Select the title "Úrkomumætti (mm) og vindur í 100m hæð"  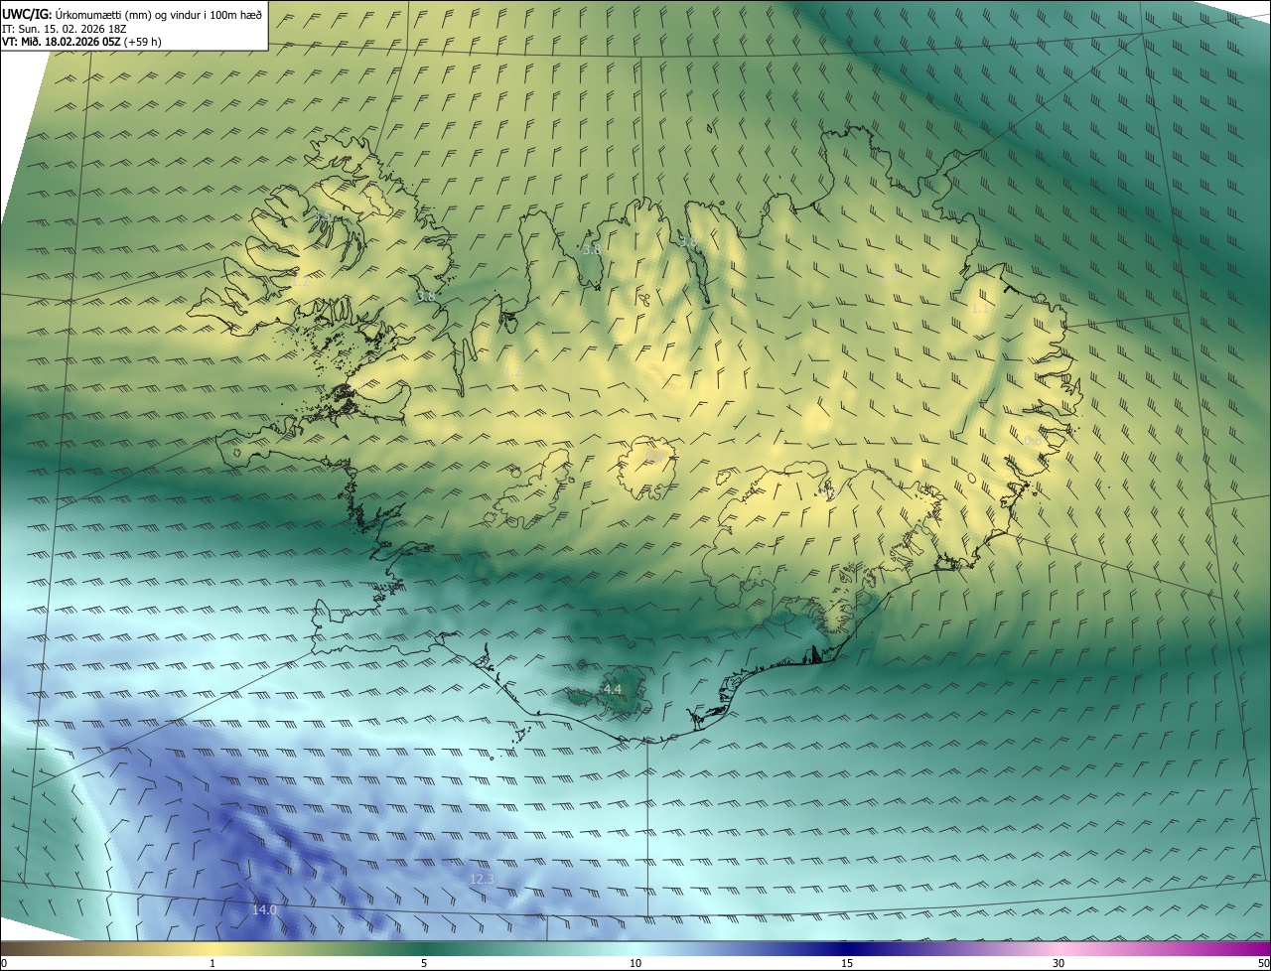[157, 15]
